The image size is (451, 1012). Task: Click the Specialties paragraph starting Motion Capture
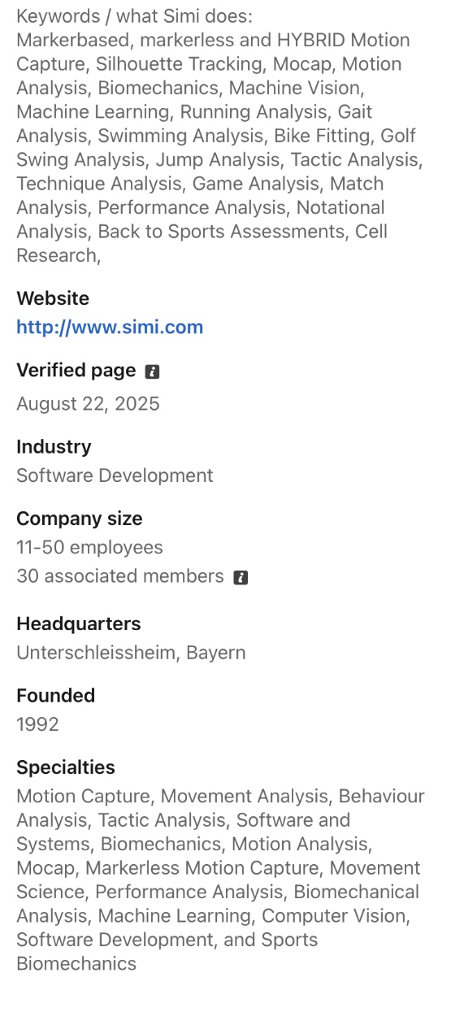pyautogui.click(x=220, y=880)
